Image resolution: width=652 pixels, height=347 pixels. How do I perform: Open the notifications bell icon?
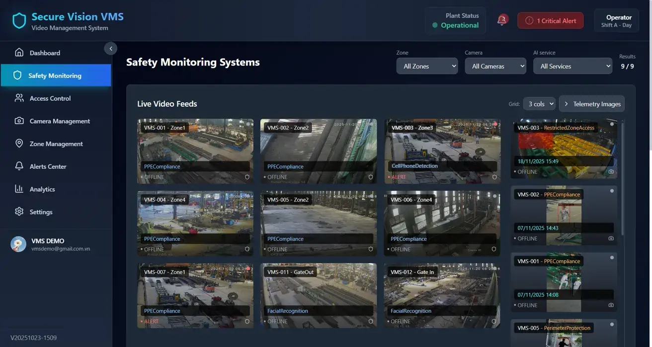[x=502, y=20]
